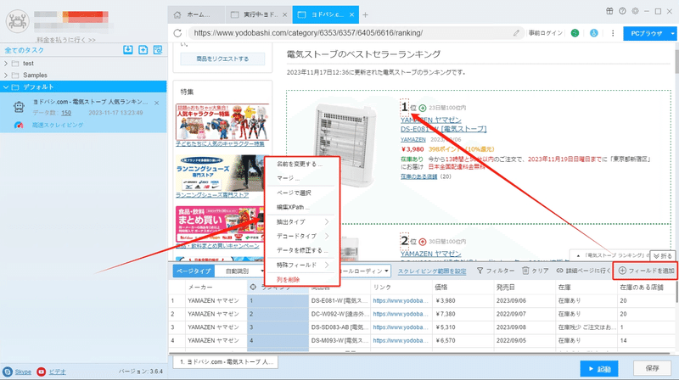Click the green round toolbar icon
679x380 pixels.
(575, 33)
